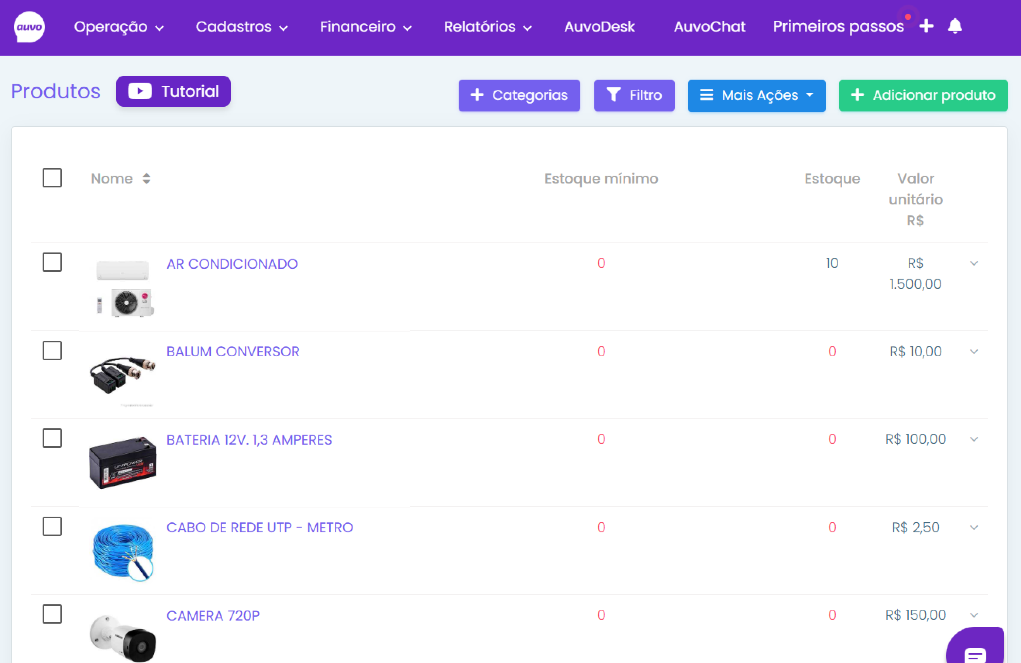Open the Mais Ações dropdown
This screenshot has height=663, width=1021.
point(756,95)
